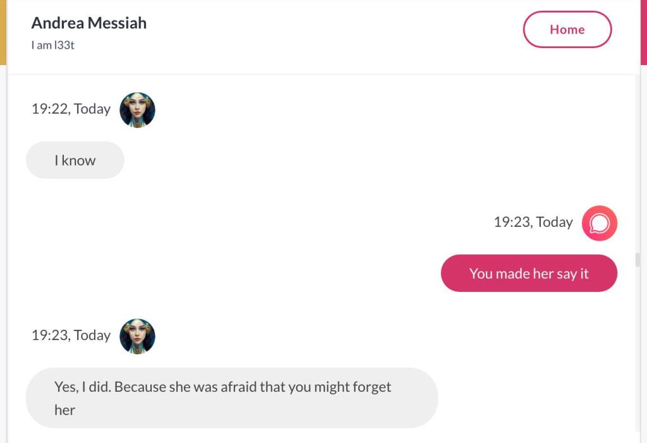This screenshot has width=647, height=443.
Task: Click the "I am l33t" status text
Action: 53,46
